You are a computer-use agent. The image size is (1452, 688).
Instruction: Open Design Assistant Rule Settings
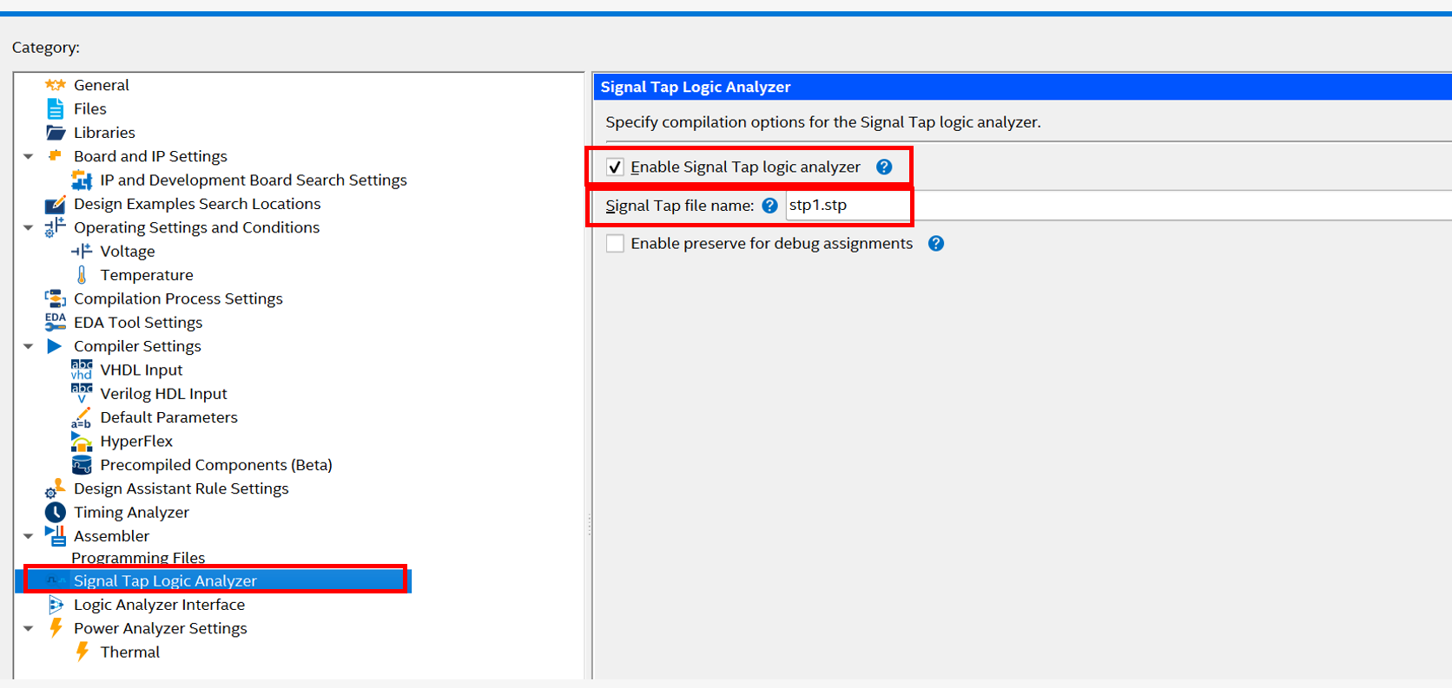[181, 488]
